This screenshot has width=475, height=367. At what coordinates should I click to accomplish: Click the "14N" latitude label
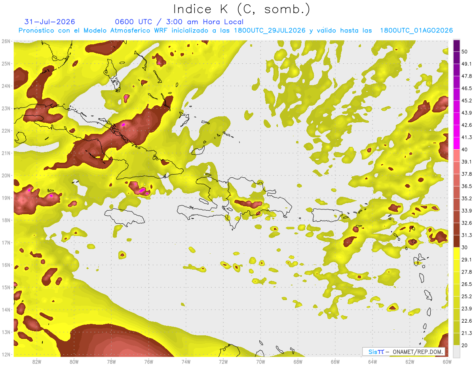[6, 310]
